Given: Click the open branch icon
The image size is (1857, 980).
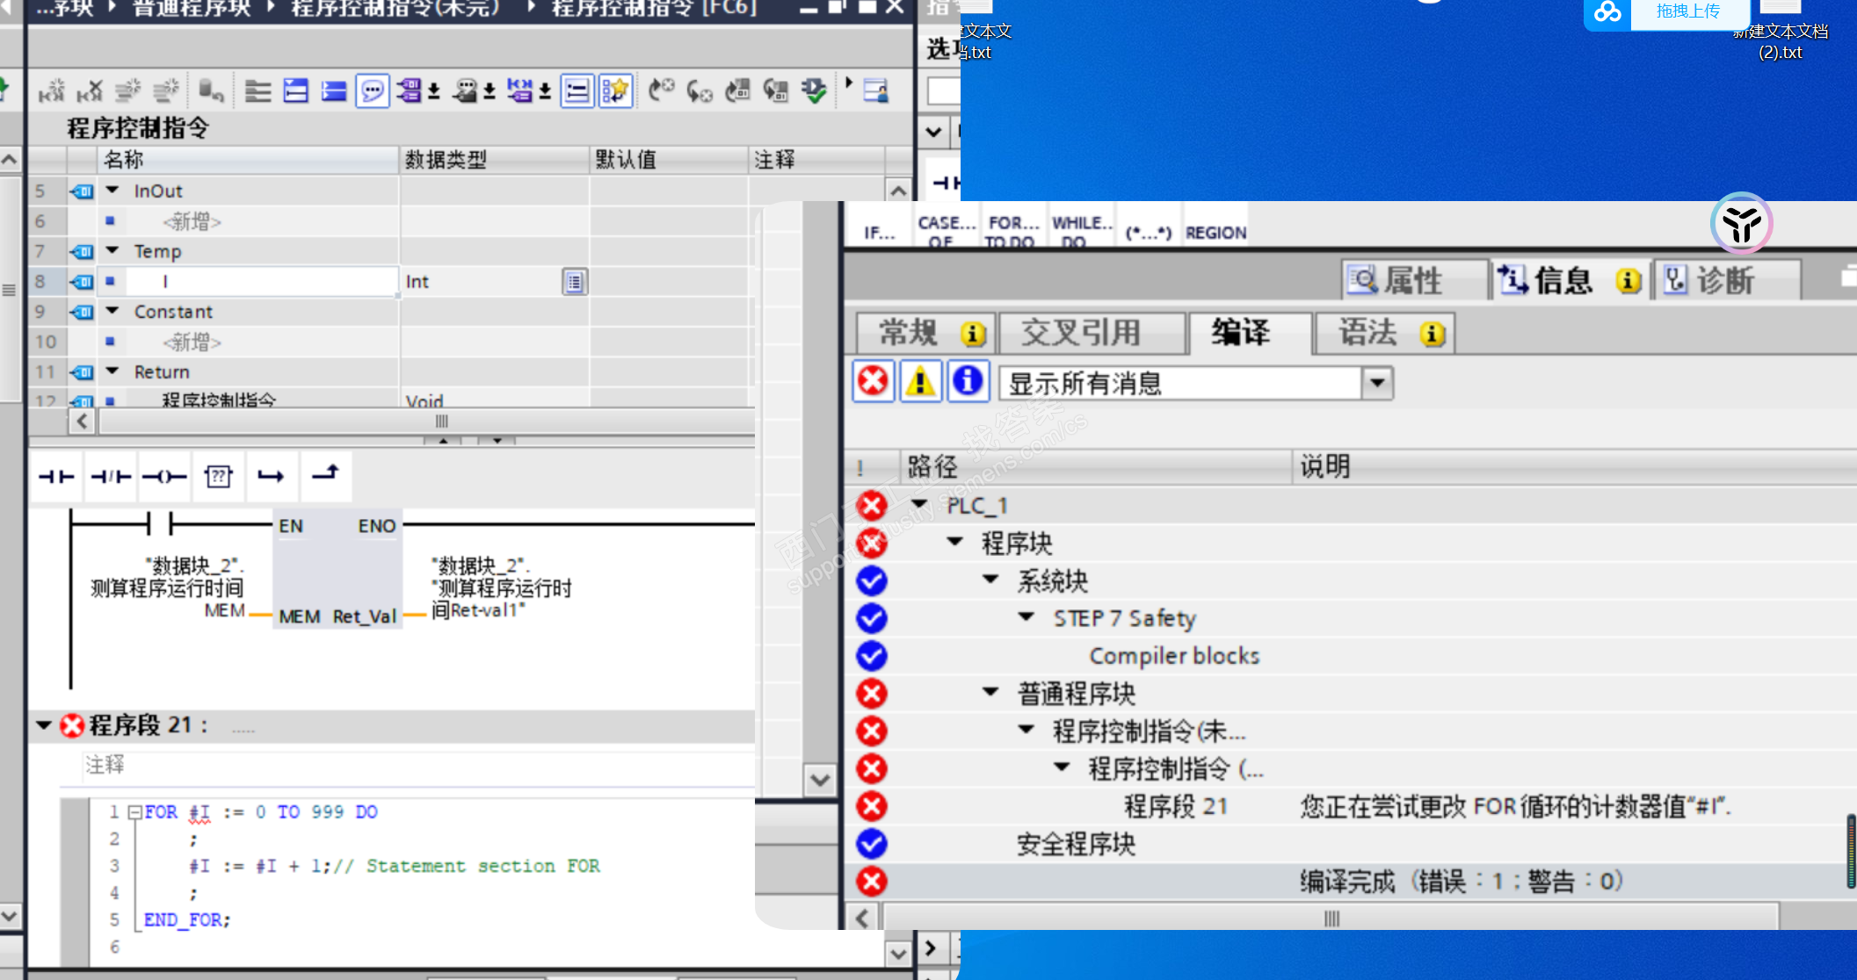Looking at the screenshot, I should point(271,477).
